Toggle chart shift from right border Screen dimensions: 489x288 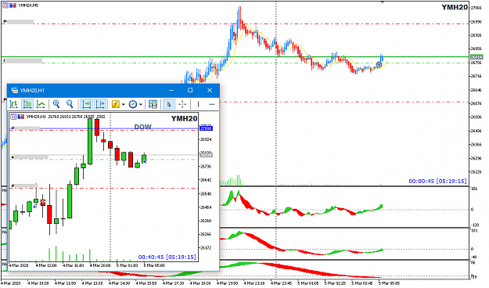tap(100, 104)
